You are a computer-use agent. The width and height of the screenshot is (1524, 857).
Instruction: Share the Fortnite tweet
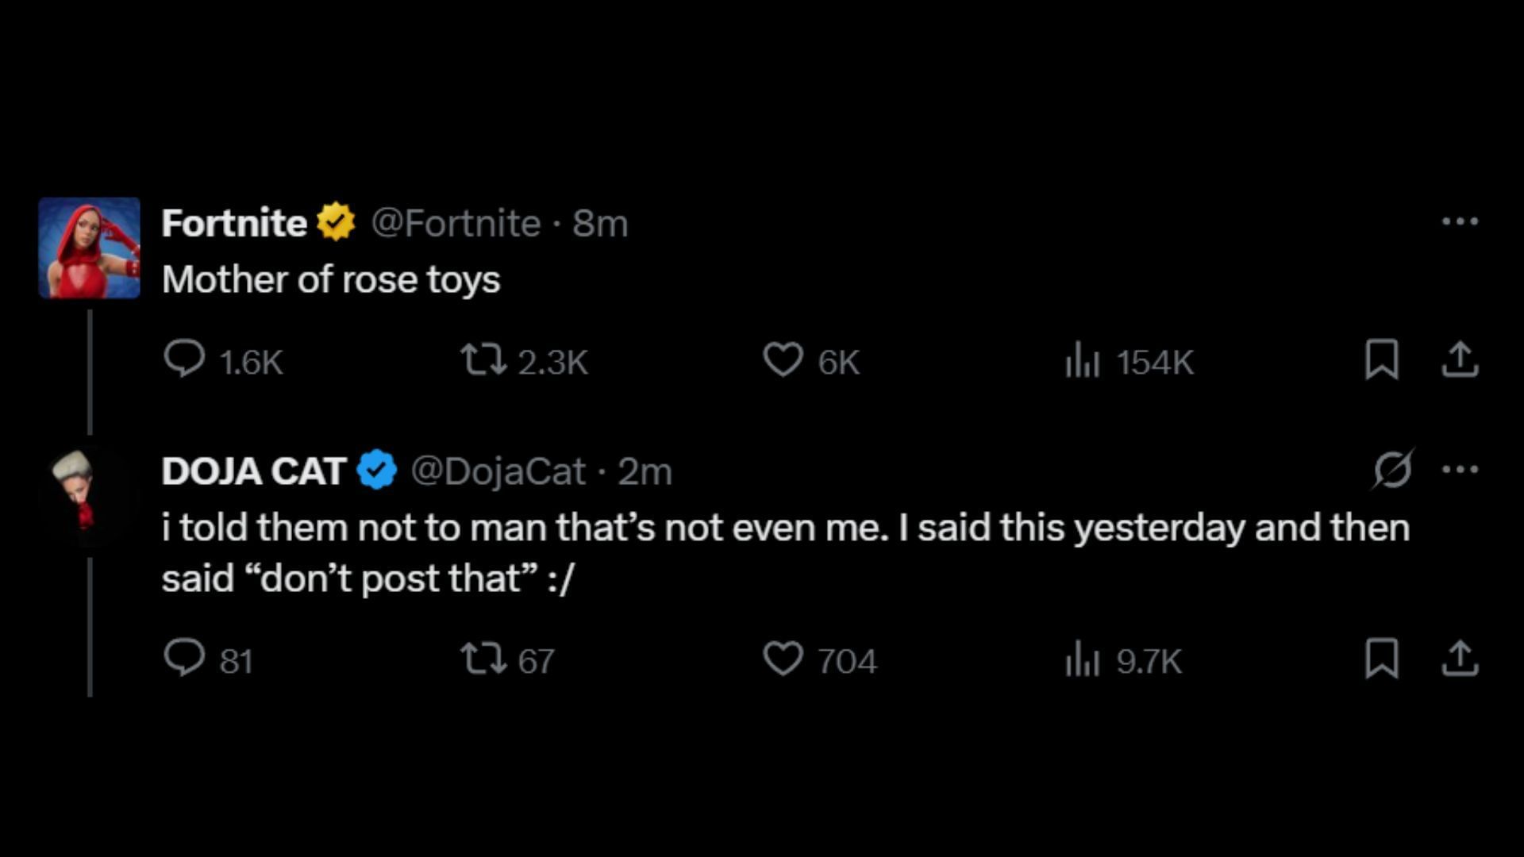(1459, 359)
